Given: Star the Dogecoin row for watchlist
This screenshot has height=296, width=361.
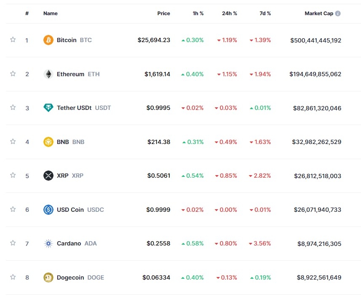Looking at the screenshot, I should 13,277.
